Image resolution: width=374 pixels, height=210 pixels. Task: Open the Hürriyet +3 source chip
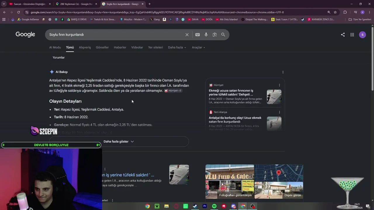173,91
